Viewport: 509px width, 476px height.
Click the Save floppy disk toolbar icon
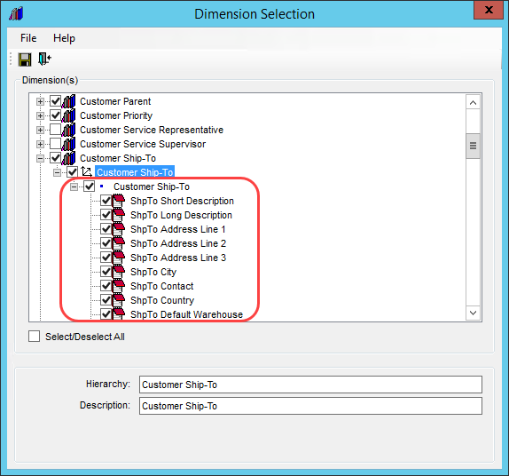tap(25, 59)
